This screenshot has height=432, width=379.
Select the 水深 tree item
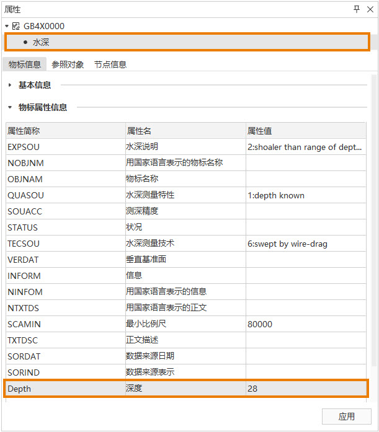point(41,42)
